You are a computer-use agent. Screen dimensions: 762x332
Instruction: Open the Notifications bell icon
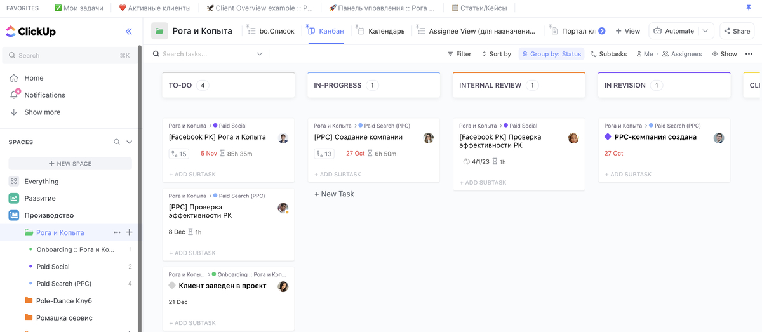tap(14, 95)
